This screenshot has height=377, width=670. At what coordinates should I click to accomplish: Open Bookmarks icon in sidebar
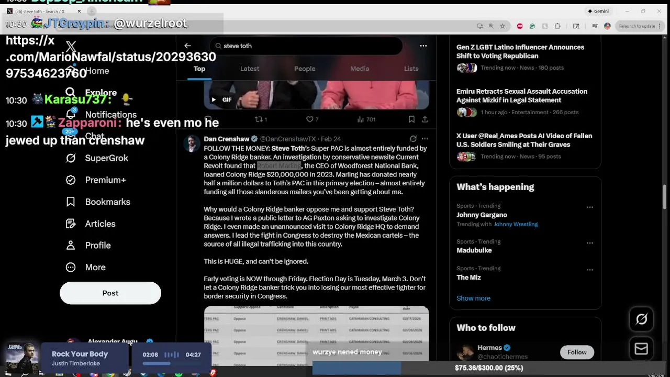(x=71, y=202)
